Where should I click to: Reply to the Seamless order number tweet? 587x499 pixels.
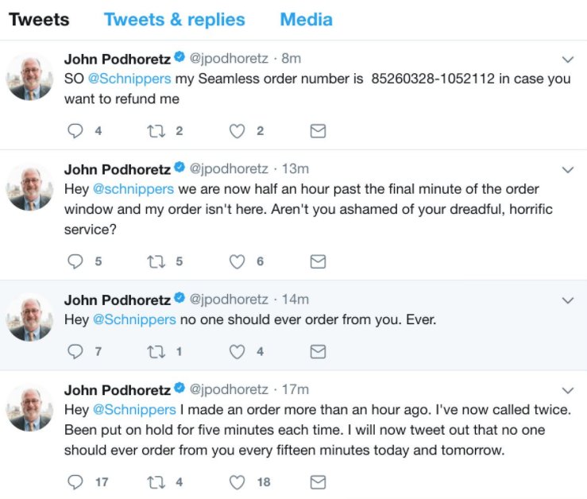[x=76, y=131]
